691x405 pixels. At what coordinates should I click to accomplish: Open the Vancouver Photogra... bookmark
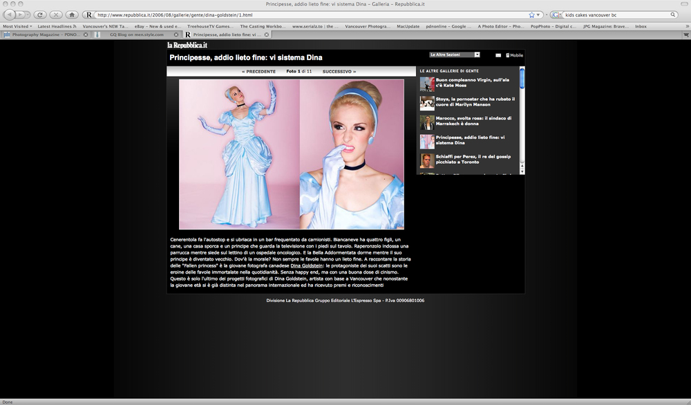[x=368, y=26]
